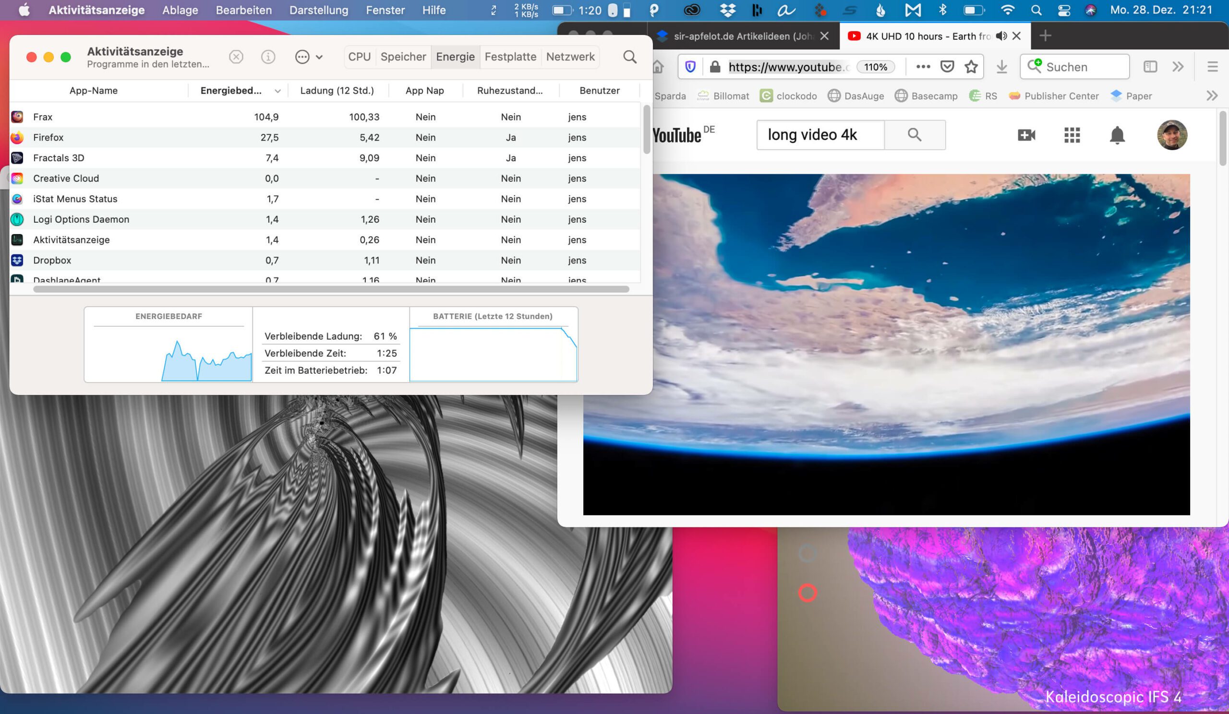The width and height of the screenshot is (1229, 714).
Task: Open the Wi-Fi menu bar icon
Action: 1007,10
